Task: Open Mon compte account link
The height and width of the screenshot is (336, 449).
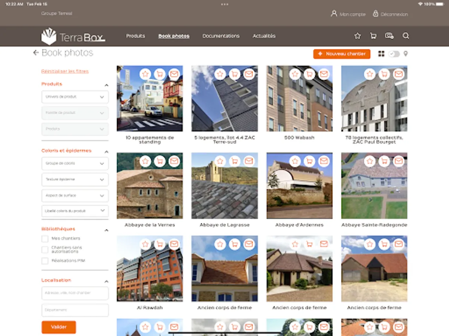Action: point(348,14)
